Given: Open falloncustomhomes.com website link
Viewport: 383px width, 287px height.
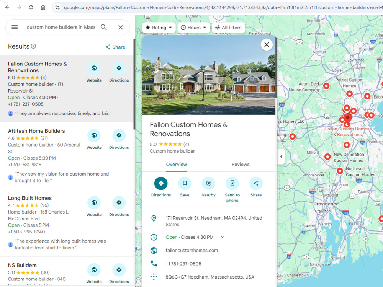Looking at the screenshot, I should [x=192, y=250].
